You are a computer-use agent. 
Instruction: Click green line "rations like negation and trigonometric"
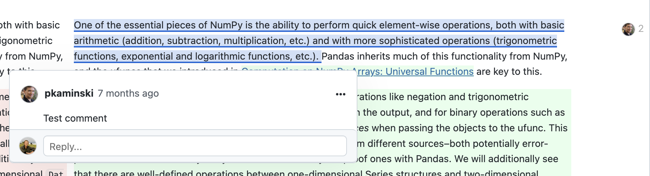[442, 97]
